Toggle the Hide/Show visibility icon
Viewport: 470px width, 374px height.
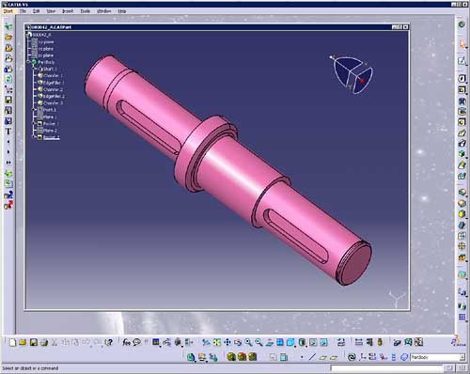click(x=313, y=342)
